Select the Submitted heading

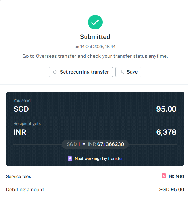pos(95,37)
